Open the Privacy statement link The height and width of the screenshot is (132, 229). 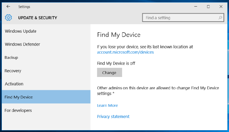coord(113,117)
